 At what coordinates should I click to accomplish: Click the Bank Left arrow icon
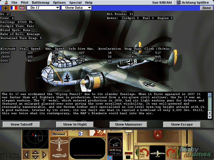click(144, 153)
